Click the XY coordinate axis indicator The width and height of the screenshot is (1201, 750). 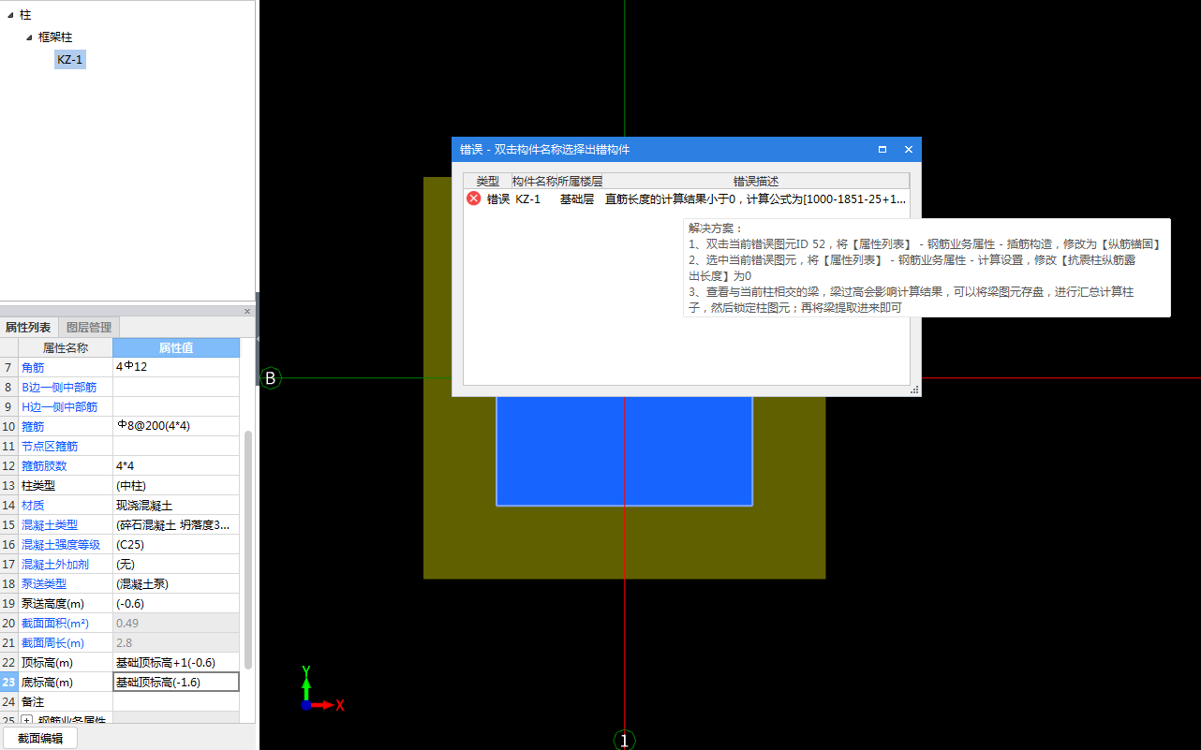(x=322, y=688)
